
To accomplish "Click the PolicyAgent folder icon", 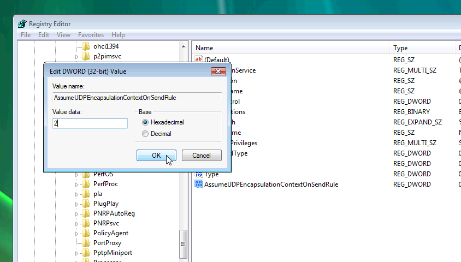I will coord(86,233).
